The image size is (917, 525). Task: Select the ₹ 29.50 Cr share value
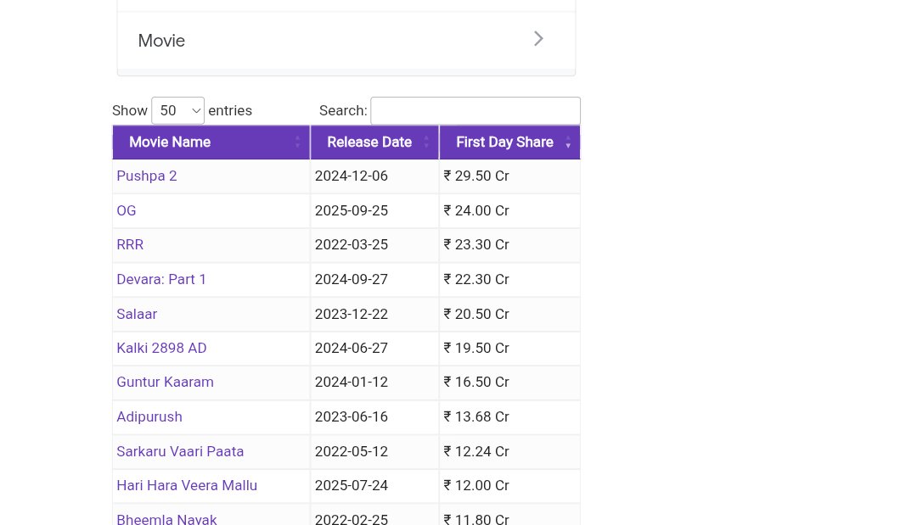coord(476,176)
